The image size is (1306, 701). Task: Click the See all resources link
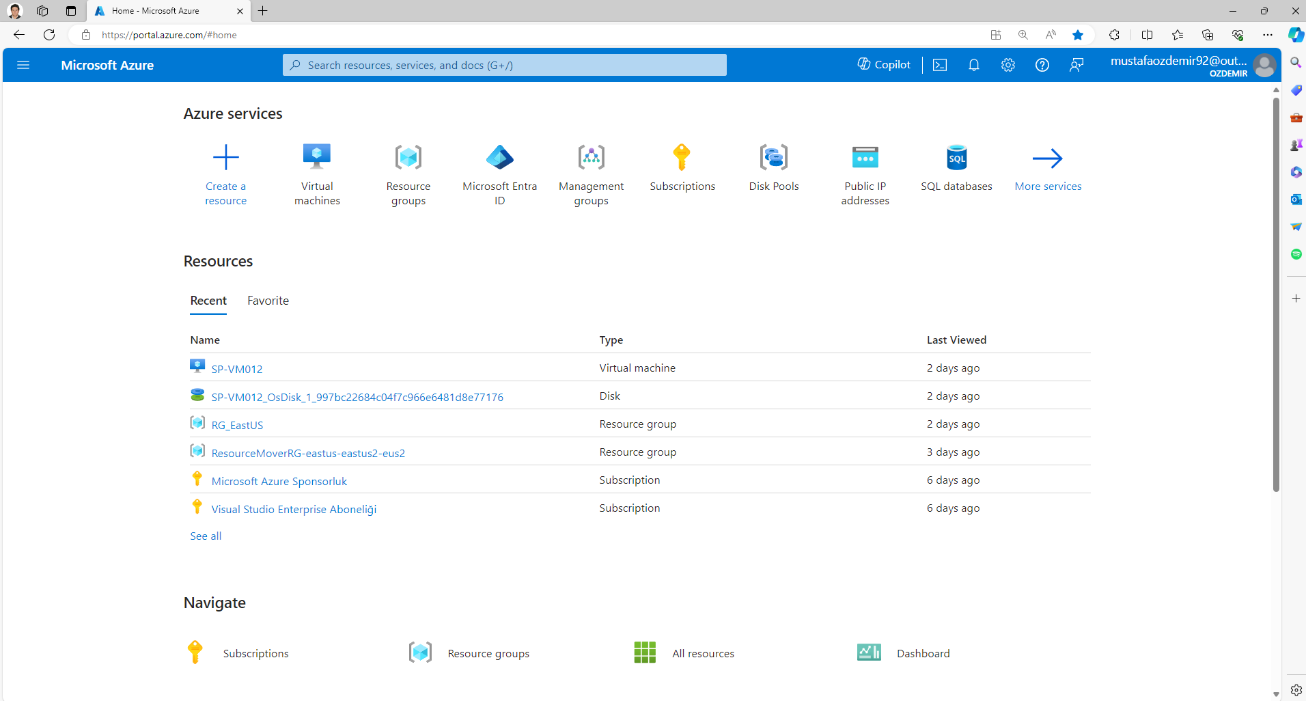tap(206, 536)
